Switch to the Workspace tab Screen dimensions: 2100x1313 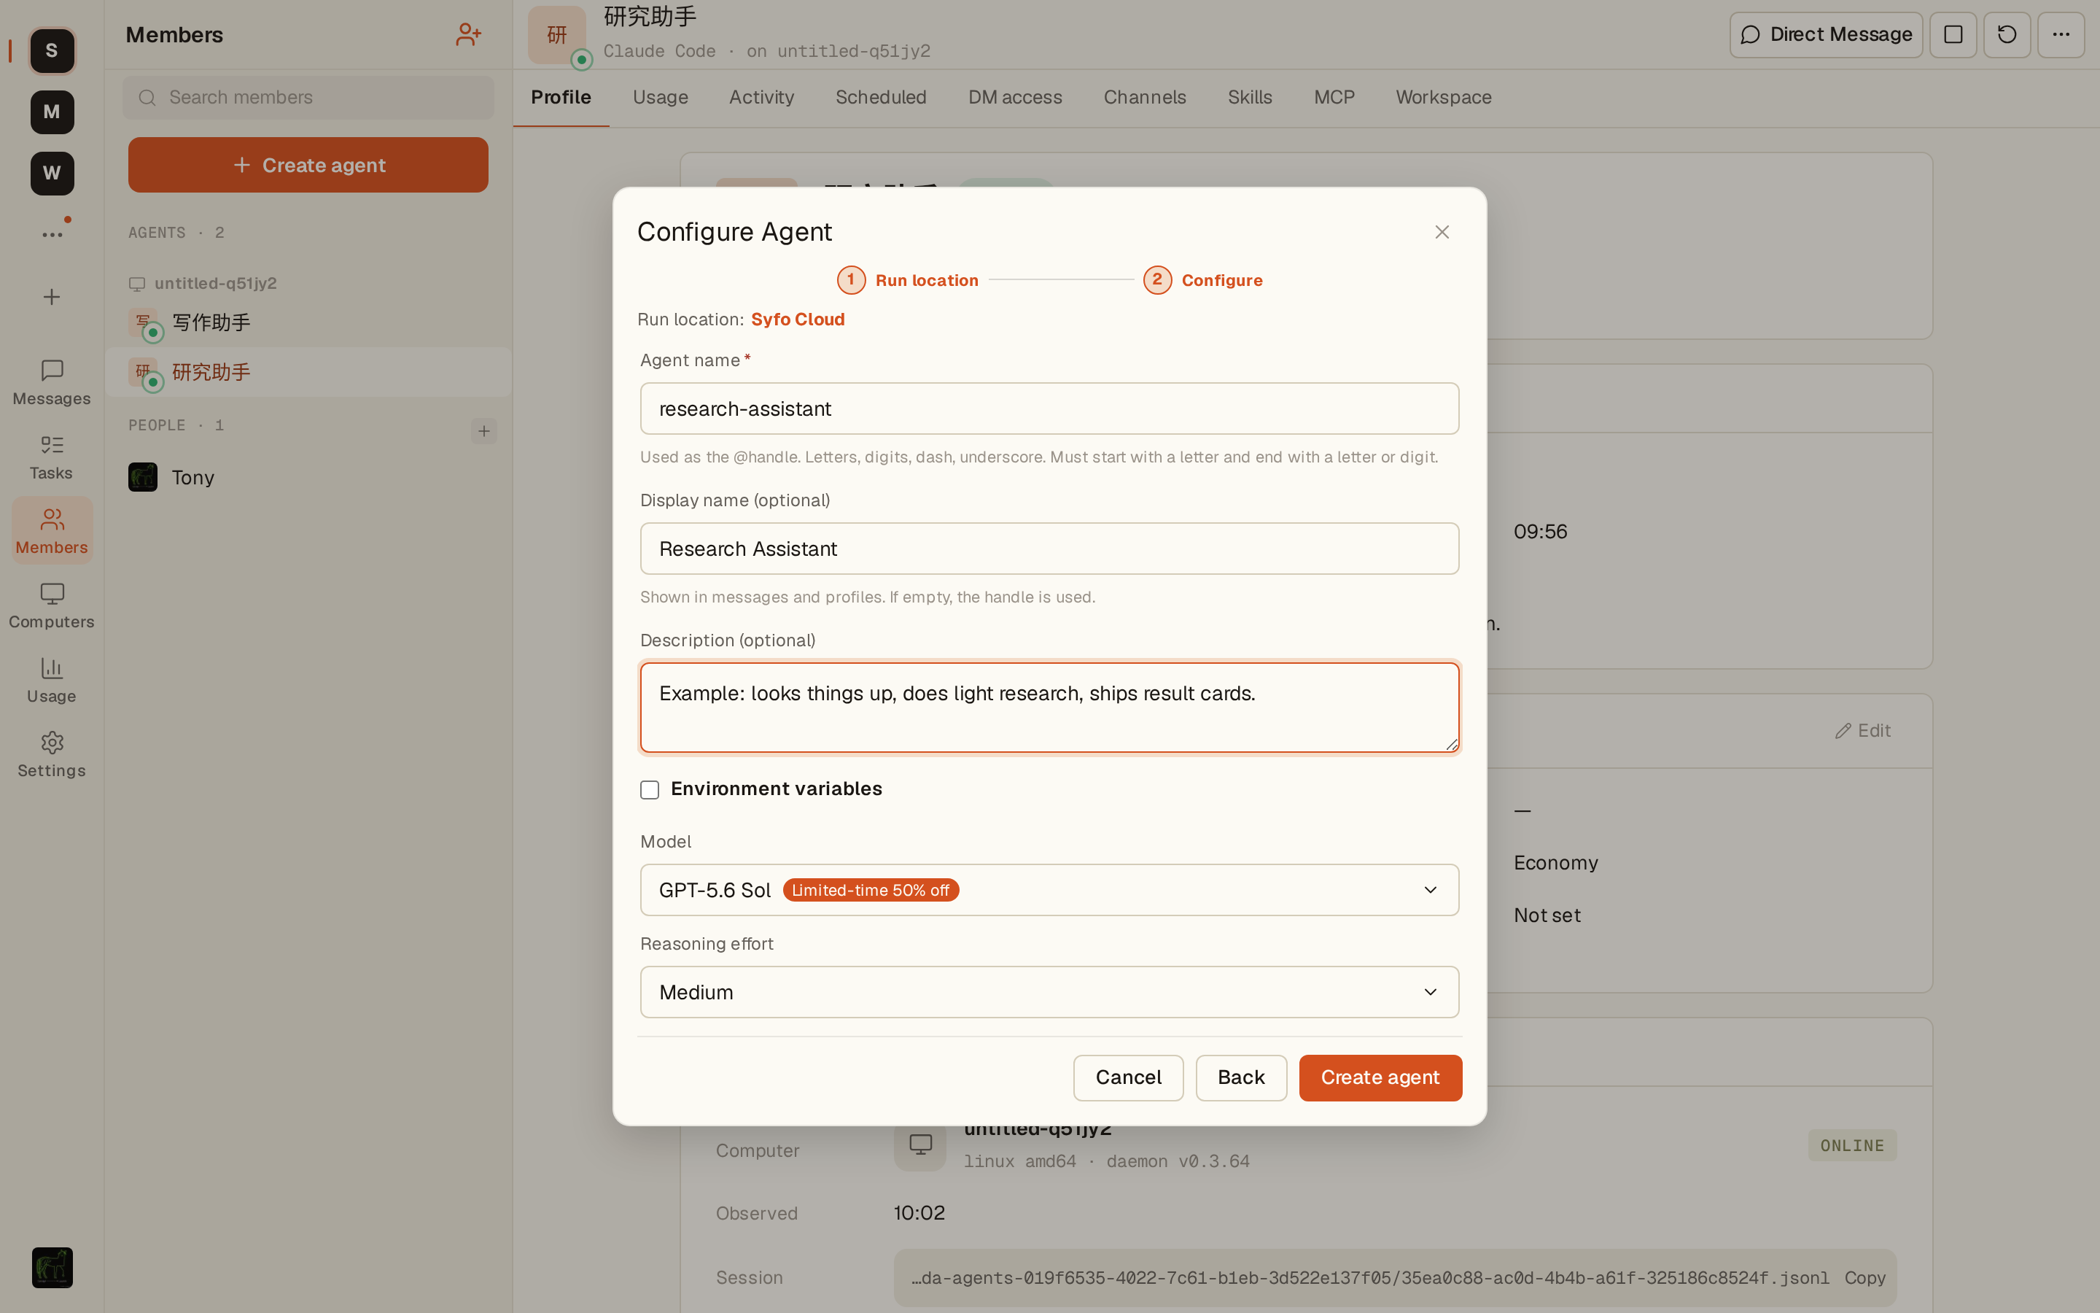[x=1443, y=97]
